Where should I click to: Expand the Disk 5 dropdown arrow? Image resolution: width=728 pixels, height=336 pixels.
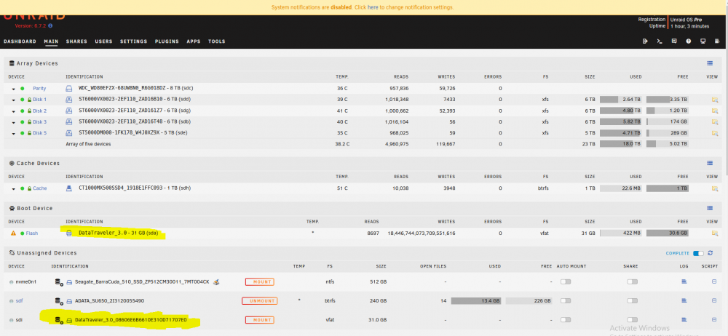pos(13,133)
